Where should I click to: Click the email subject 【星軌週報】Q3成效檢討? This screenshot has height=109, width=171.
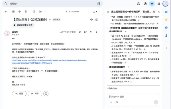30,20
